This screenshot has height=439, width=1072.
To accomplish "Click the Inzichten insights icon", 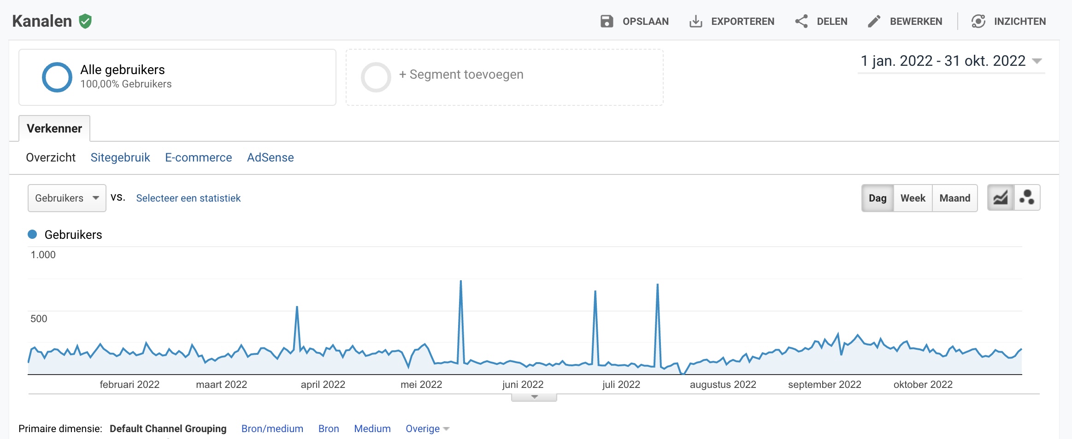I will point(978,21).
